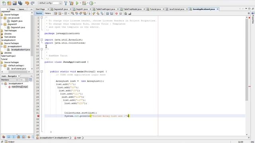Click the Build Project hammer icon
255x143 pixels.
click(x=66, y=3)
